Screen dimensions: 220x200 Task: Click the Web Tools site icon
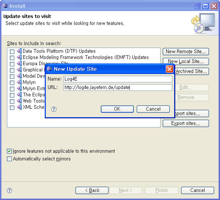pos(19,101)
